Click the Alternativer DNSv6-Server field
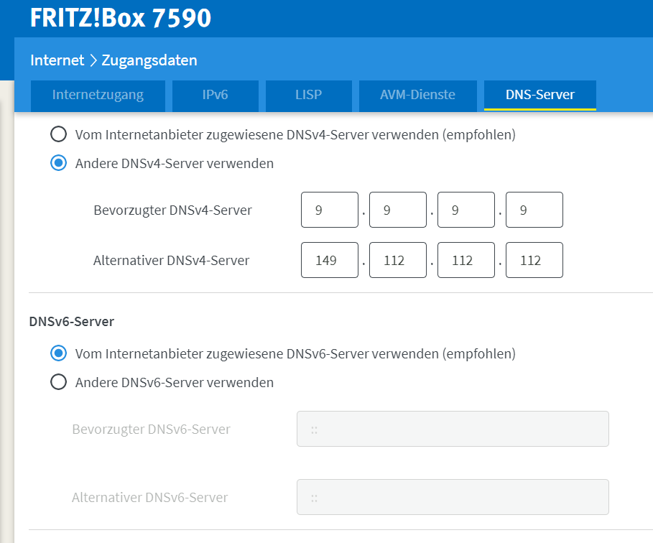This screenshot has height=543, width=653. pos(453,497)
